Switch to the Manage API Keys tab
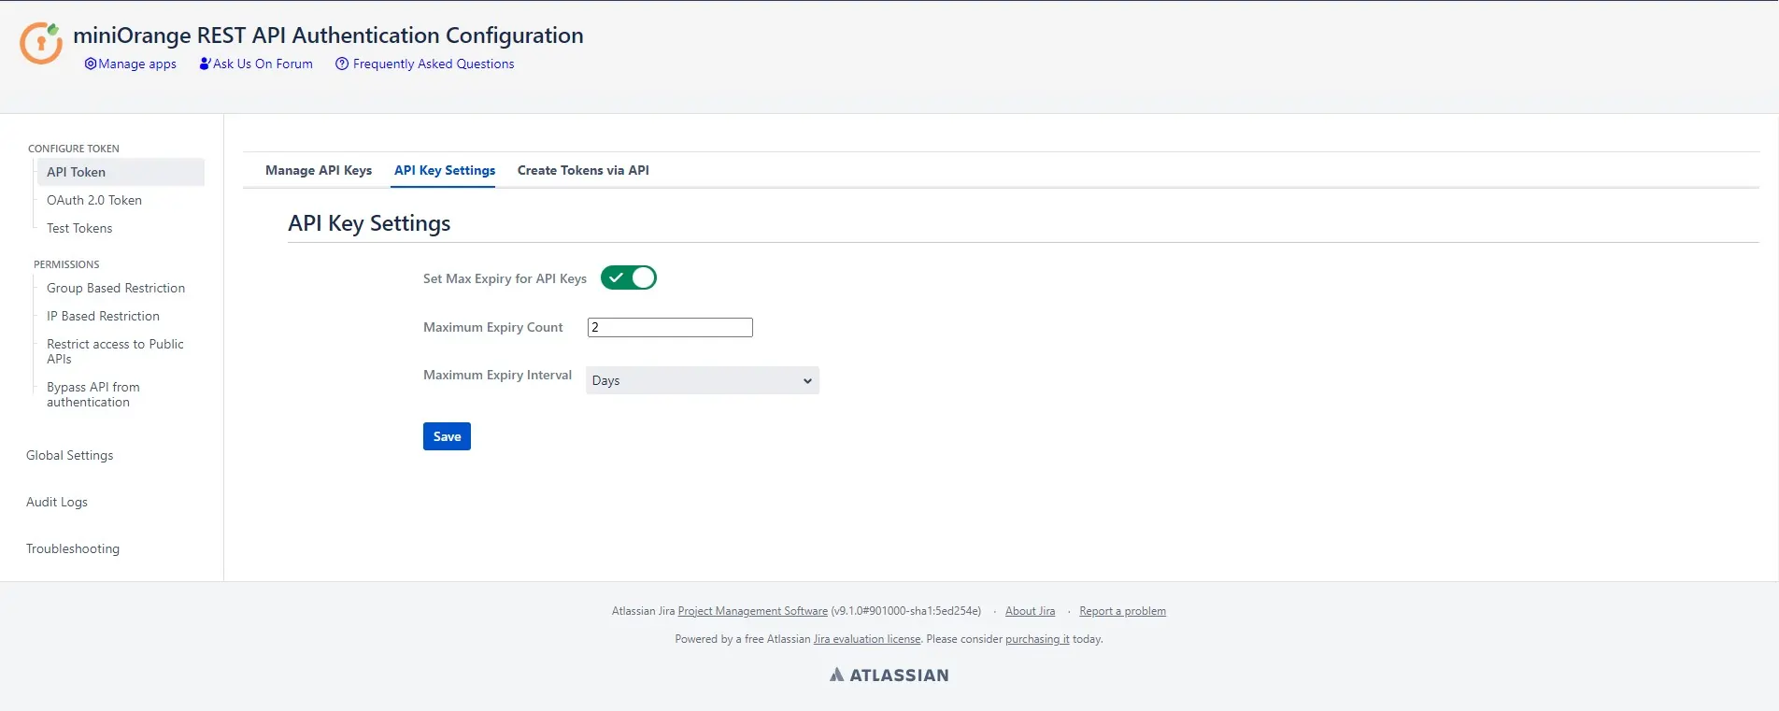 click(319, 170)
